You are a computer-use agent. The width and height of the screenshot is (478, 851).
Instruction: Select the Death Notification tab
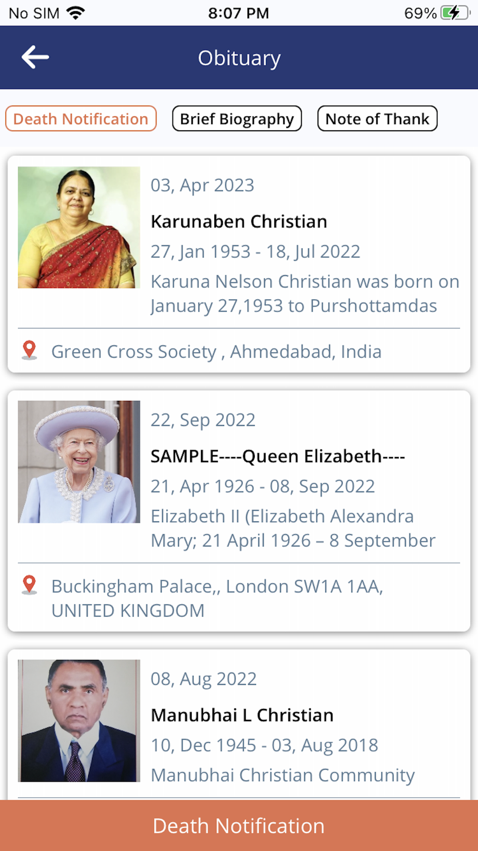pos(81,119)
